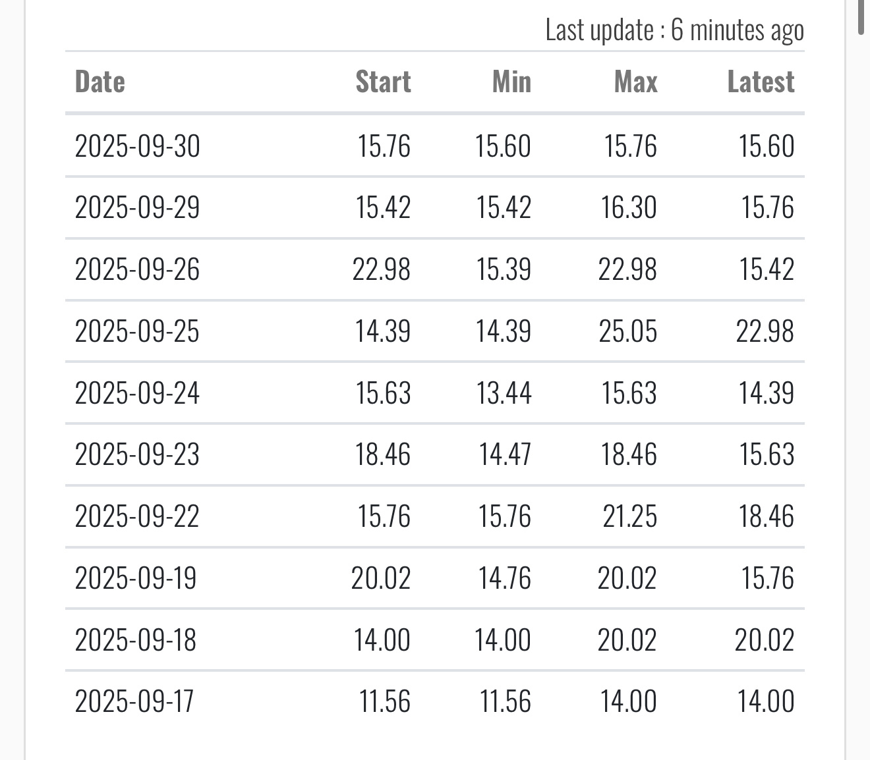
Task: Click Min value 14.47 in 2025-09-23 row
Action: coord(505,455)
